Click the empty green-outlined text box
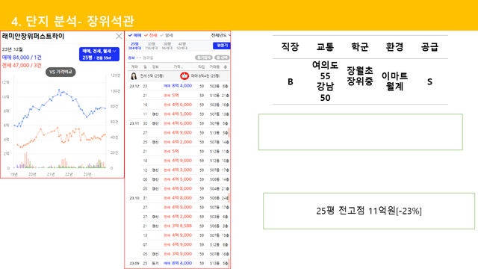This screenshot has height=269, width=478. (360, 132)
